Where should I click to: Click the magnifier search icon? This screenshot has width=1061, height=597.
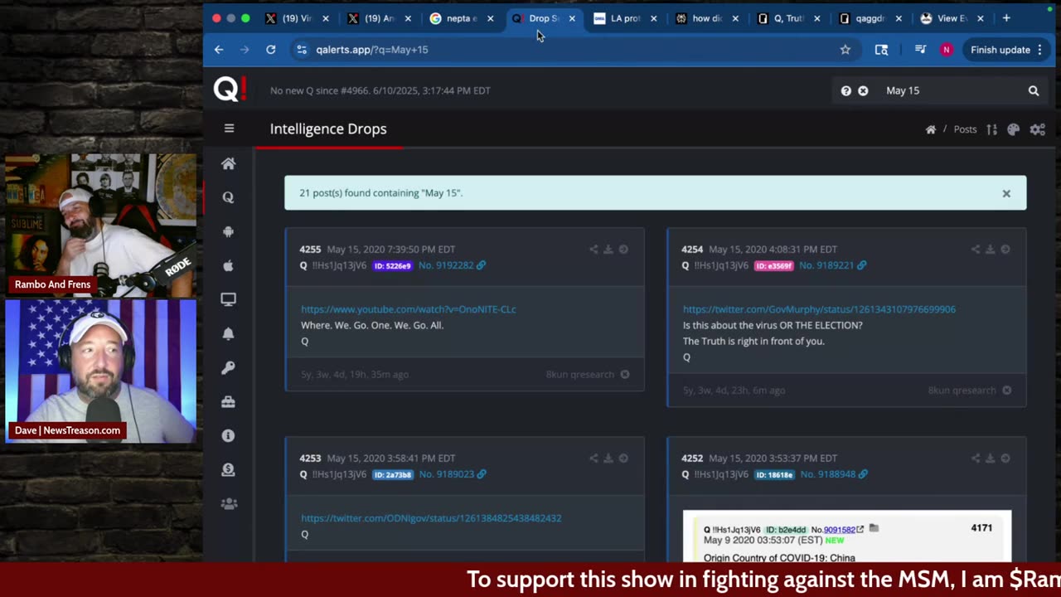(1034, 90)
